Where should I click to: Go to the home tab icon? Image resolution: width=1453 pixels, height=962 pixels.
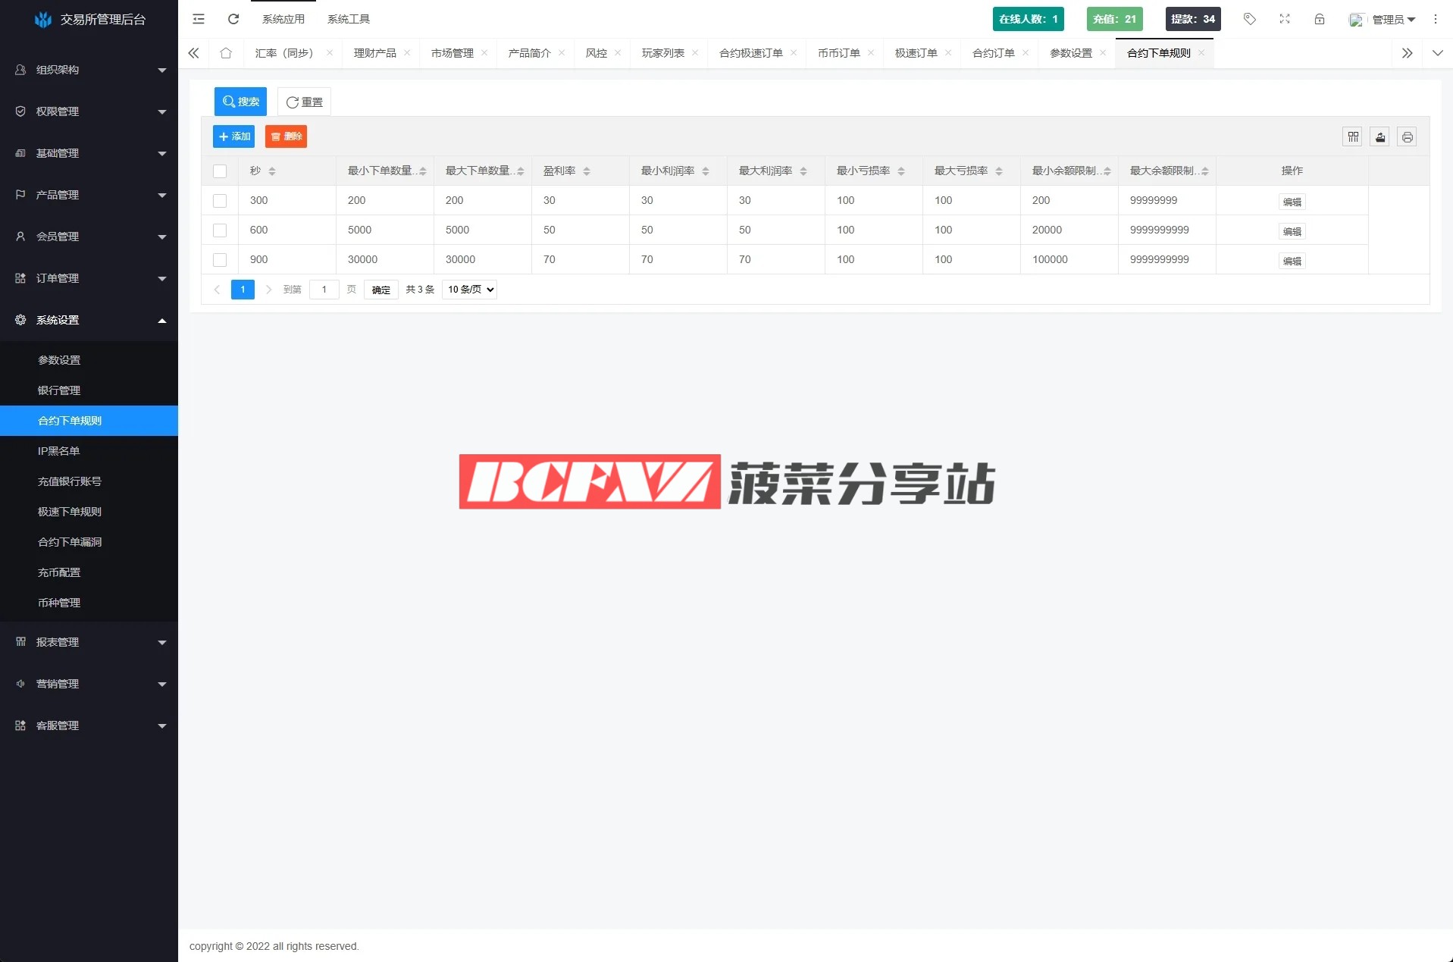226,53
